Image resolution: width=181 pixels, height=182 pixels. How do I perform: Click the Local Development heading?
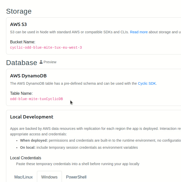click(32, 117)
